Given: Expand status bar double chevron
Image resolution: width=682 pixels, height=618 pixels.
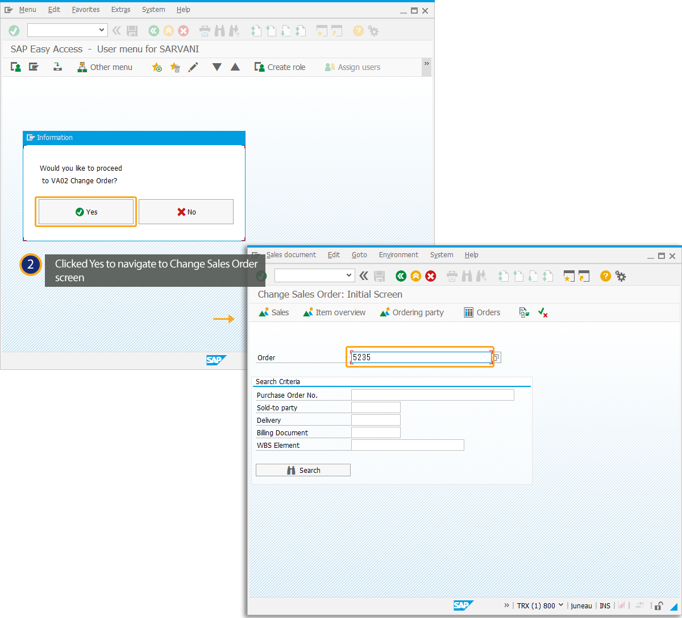Looking at the screenshot, I should point(506,605).
